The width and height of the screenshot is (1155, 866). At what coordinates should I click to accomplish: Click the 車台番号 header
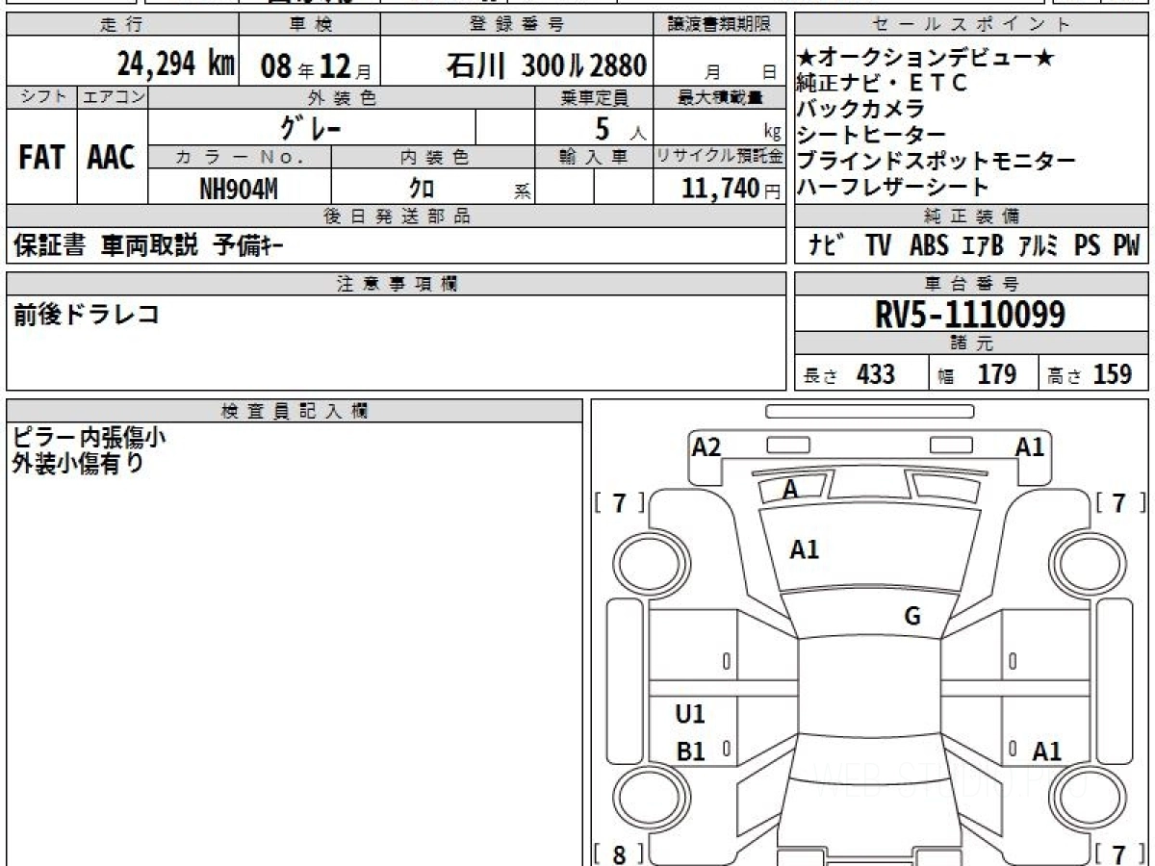(x=972, y=283)
